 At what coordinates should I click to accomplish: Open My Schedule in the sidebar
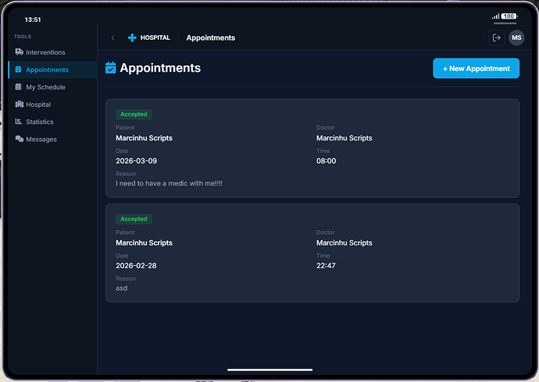[x=52, y=87]
